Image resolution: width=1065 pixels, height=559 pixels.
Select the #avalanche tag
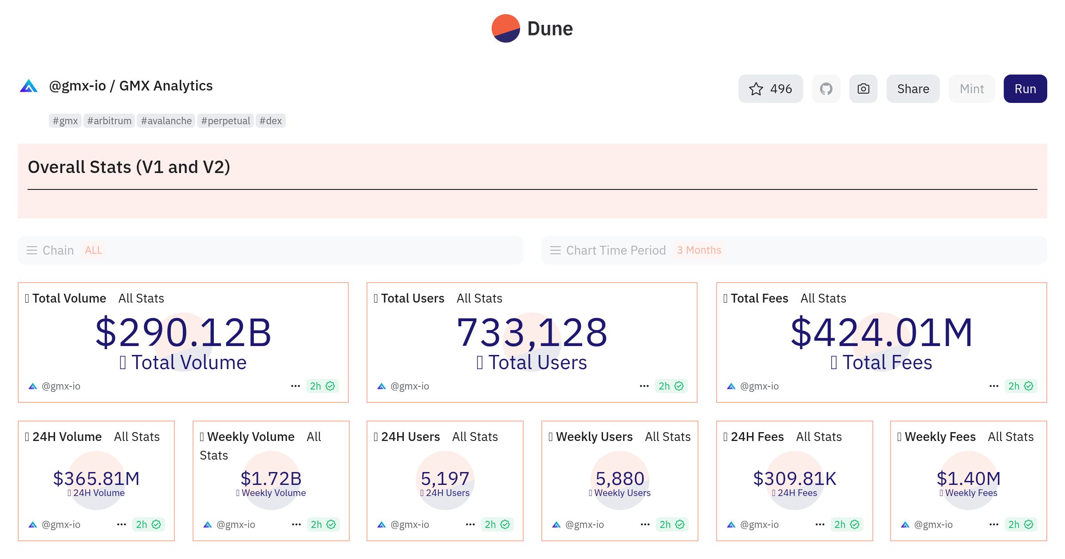point(166,121)
